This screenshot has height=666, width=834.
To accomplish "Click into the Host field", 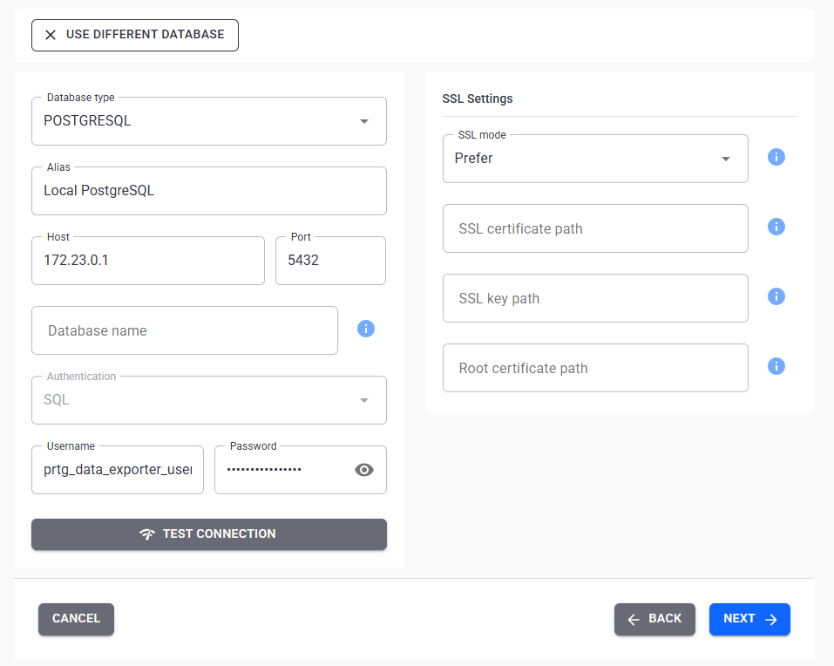I will coord(148,261).
